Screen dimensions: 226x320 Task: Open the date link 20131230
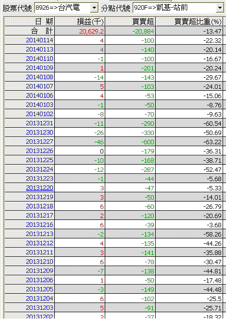tap(40, 133)
